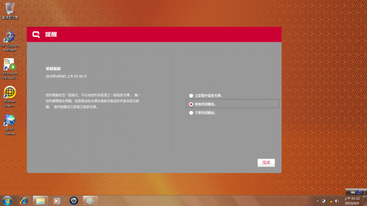367x206 pixels.
Task: Switch to the Paint taskbar button
Action: [91, 201]
